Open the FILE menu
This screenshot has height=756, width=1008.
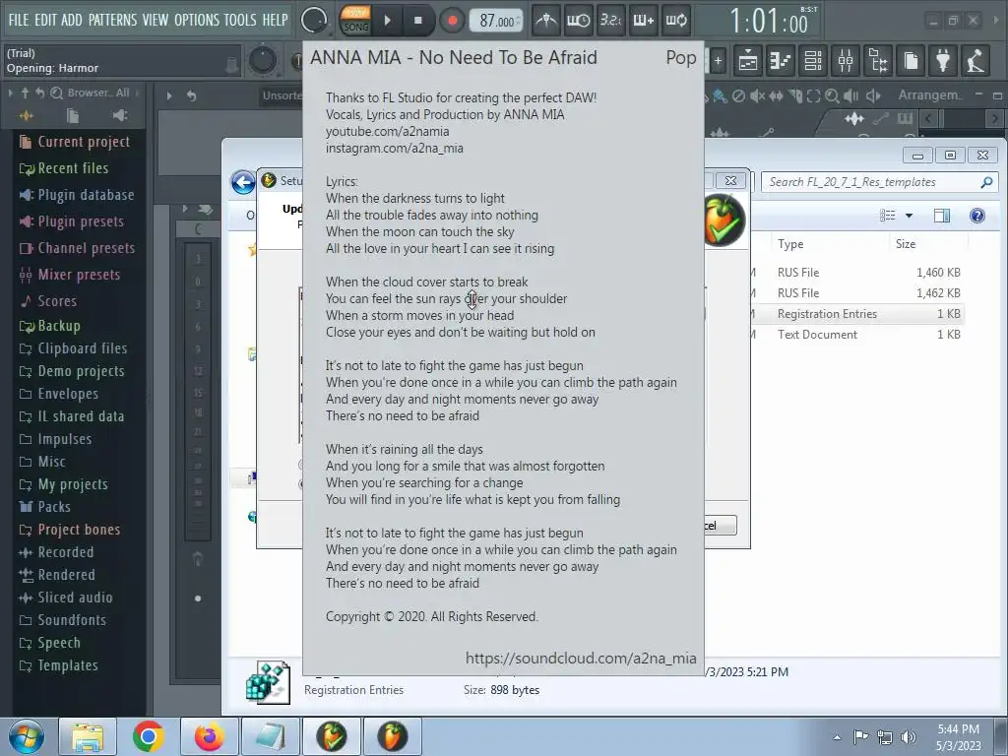coord(18,20)
